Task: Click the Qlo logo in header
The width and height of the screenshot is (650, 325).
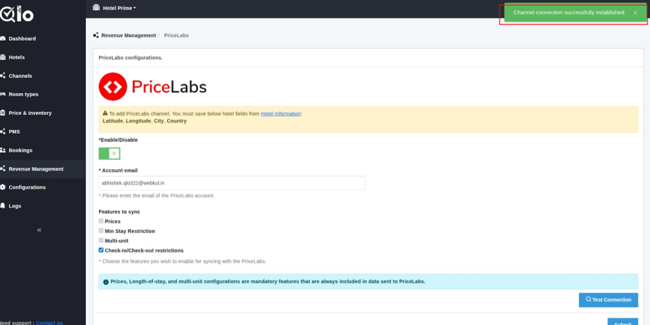Action: pyautogui.click(x=17, y=13)
